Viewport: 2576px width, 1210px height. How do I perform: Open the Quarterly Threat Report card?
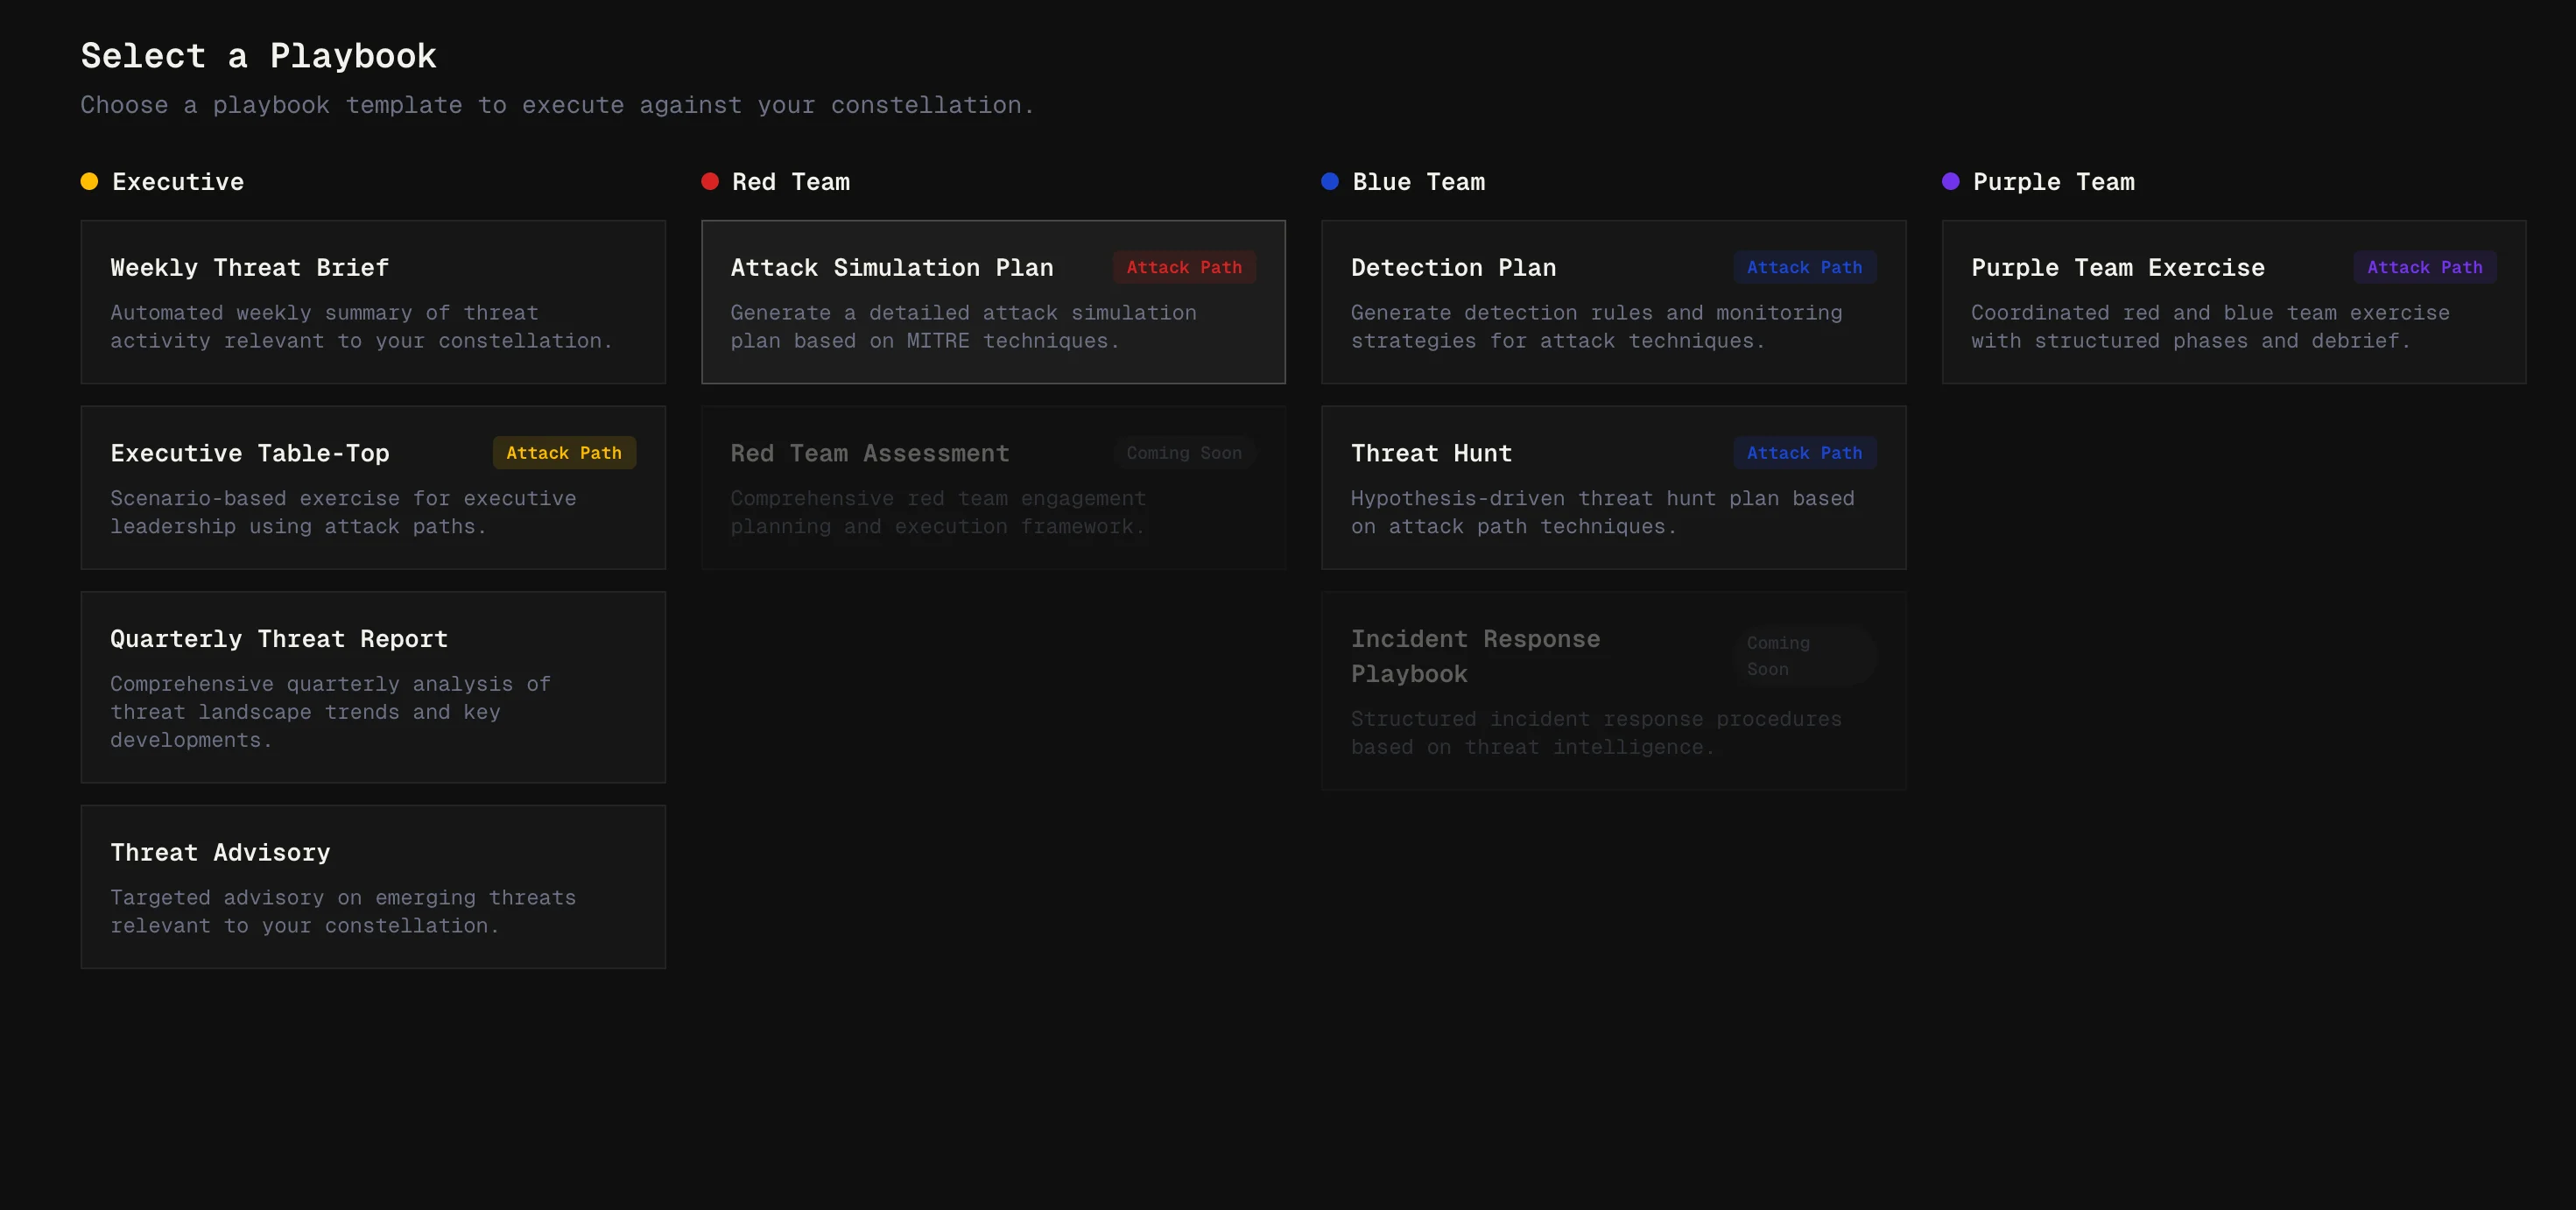372,687
